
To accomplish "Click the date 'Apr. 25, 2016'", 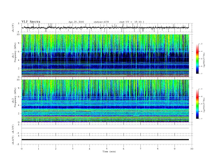I will tap(76, 22).
